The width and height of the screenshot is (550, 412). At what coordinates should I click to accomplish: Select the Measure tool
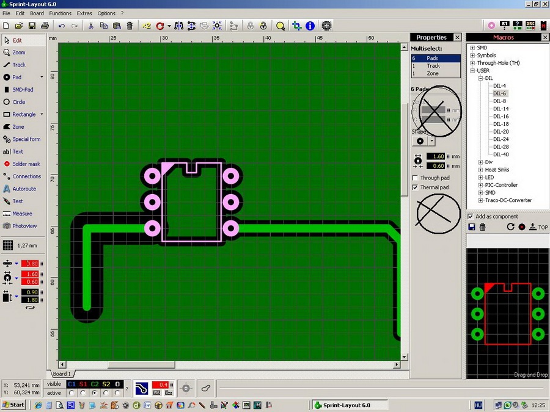coord(23,214)
